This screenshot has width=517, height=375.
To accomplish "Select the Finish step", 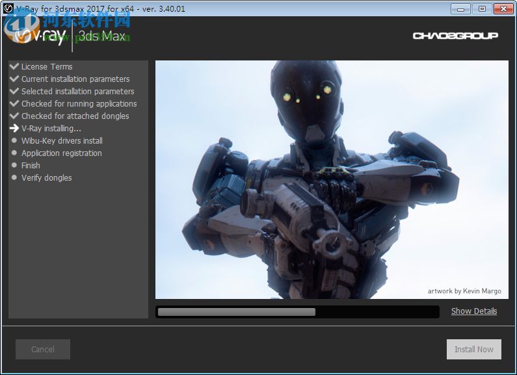I will (x=31, y=166).
